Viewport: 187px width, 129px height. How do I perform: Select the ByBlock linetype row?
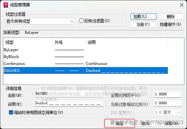click(x=86, y=57)
